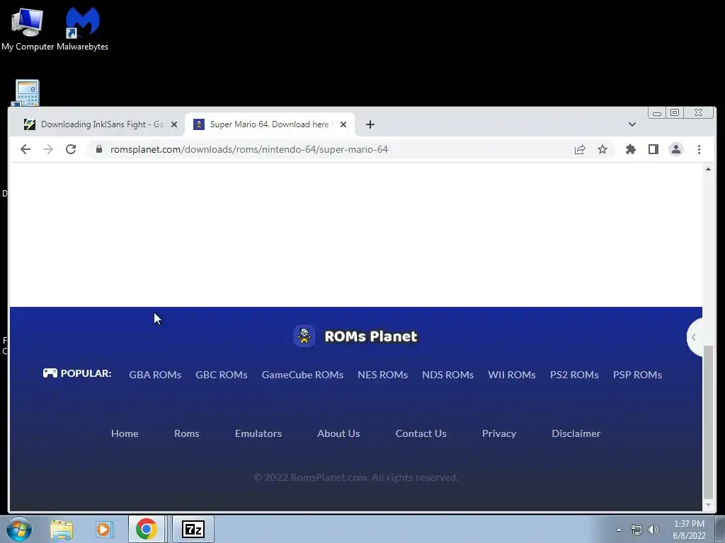The height and width of the screenshot is (543, 725).
Task: Open the Contact Us footer link
Action: tap(421, 433)
